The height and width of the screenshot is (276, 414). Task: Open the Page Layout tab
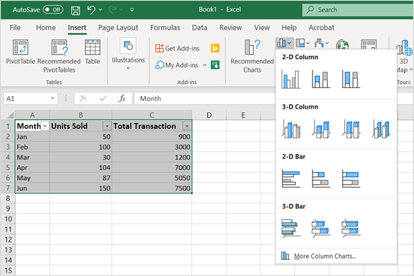[x=118, y=28]
